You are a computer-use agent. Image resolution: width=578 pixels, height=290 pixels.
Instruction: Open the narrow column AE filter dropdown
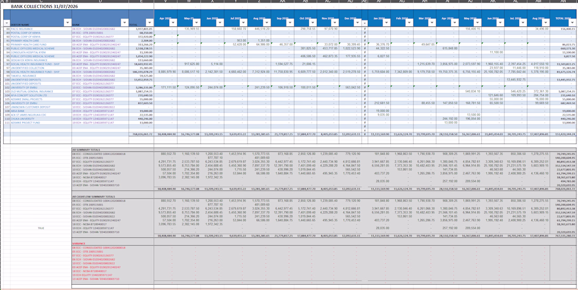tap(365, 23)
